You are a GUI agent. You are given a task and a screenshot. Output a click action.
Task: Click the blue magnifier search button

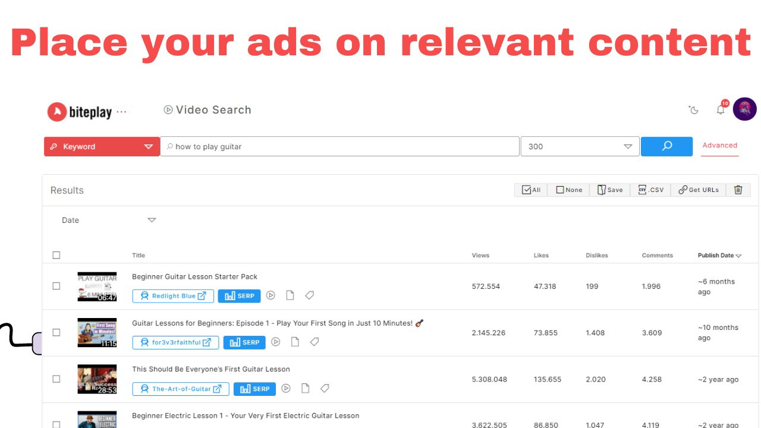coord(666,146)
